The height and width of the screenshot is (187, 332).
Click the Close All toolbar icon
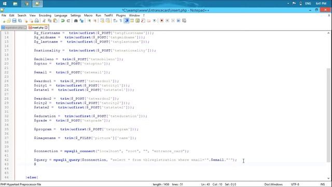[x=31, y=21]
